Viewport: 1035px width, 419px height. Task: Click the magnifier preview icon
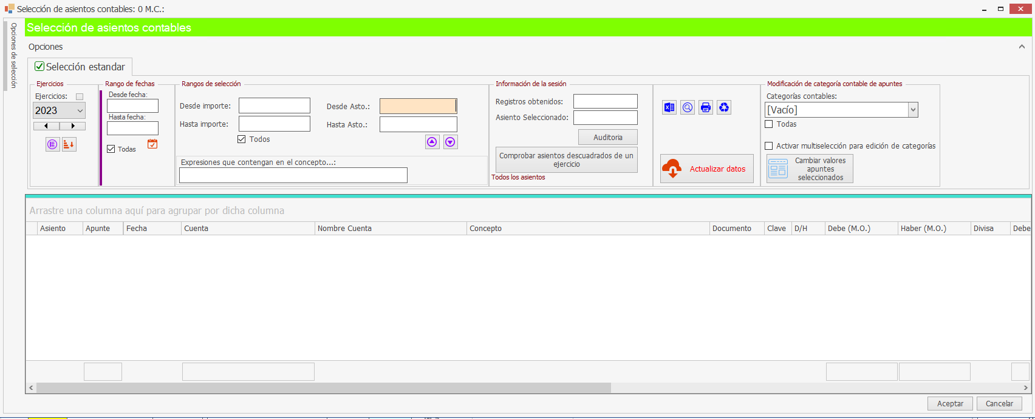coord(688,108)
